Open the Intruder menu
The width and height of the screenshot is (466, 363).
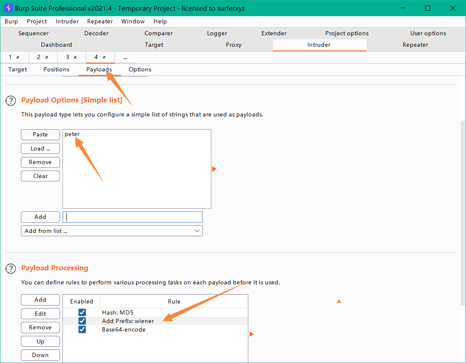[x=67, y=21]
